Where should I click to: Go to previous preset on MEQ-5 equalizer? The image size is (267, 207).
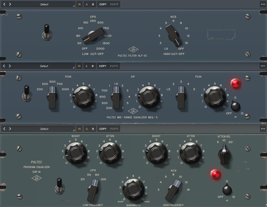click(4, 66)
